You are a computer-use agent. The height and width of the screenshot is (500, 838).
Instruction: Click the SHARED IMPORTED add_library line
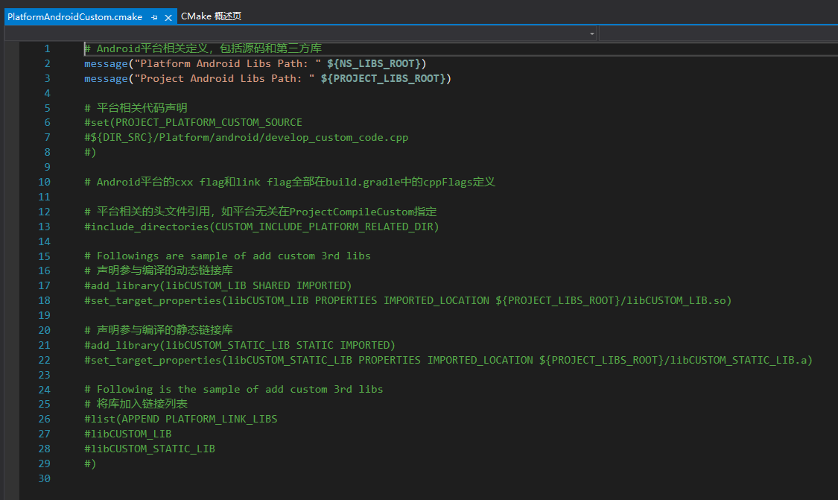pos(218,285)
